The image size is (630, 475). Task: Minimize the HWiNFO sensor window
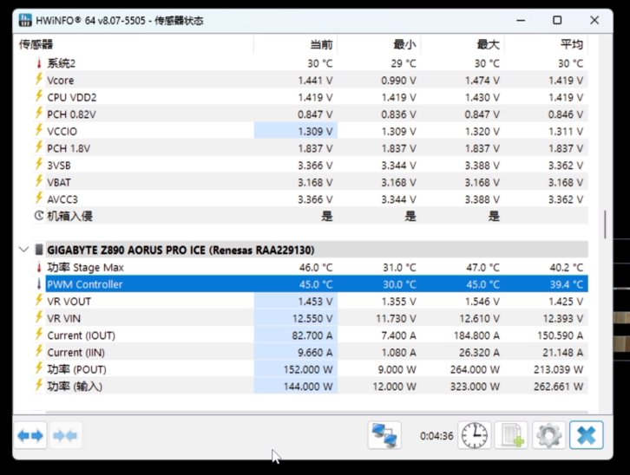(x=521, y=20)
